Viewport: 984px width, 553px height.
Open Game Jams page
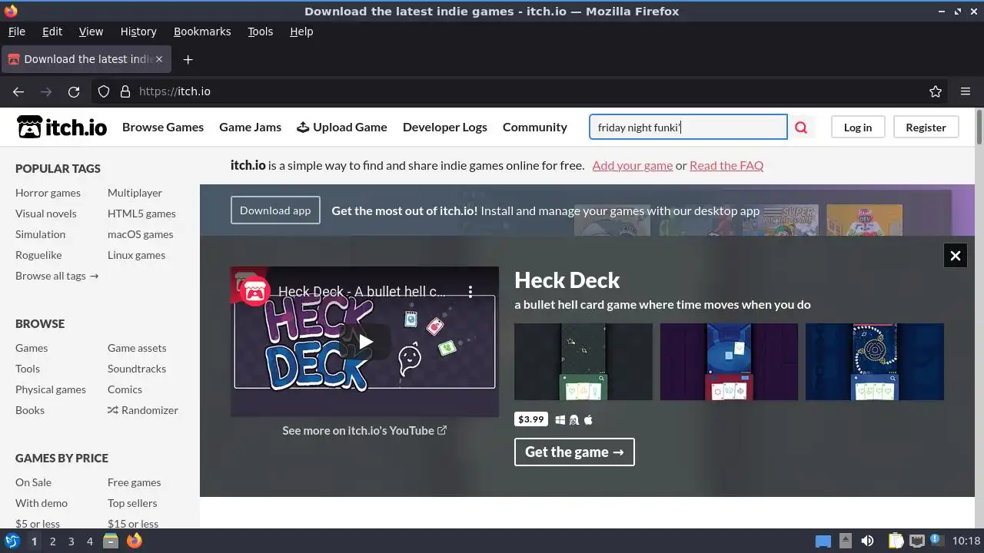250,127
